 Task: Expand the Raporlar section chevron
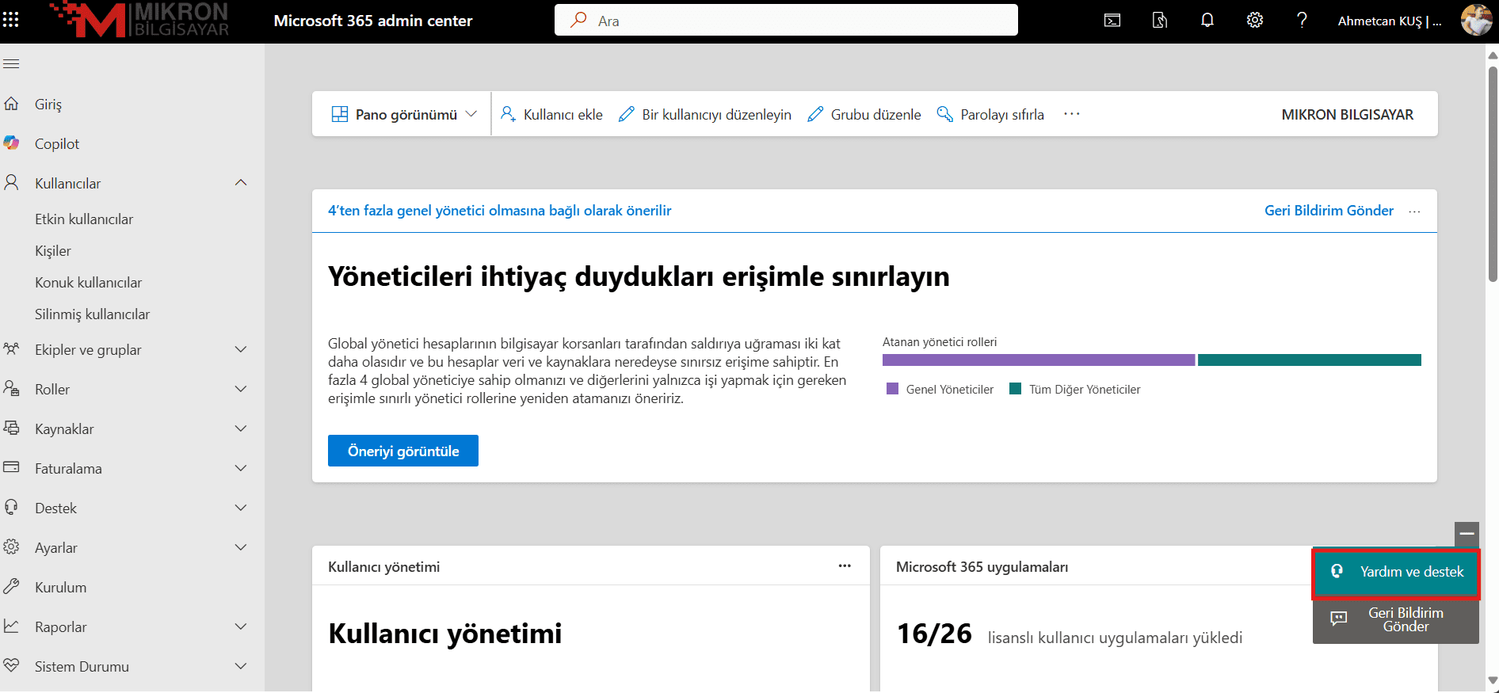tap(241, 626)
